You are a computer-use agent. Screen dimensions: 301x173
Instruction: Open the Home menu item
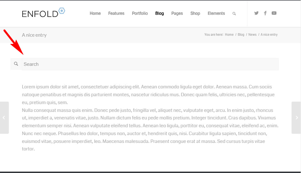(x=95, y=13)
